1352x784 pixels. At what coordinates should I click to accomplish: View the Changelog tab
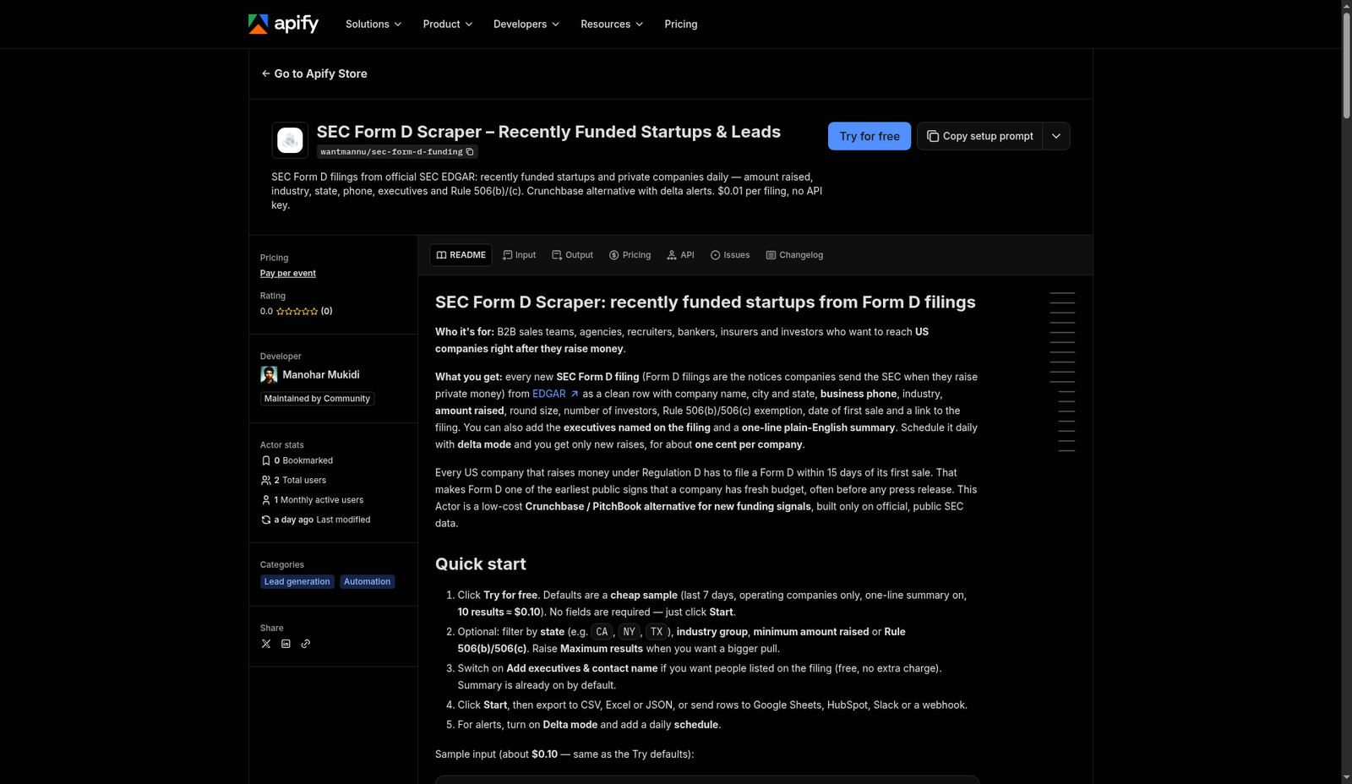pos(794,255)
